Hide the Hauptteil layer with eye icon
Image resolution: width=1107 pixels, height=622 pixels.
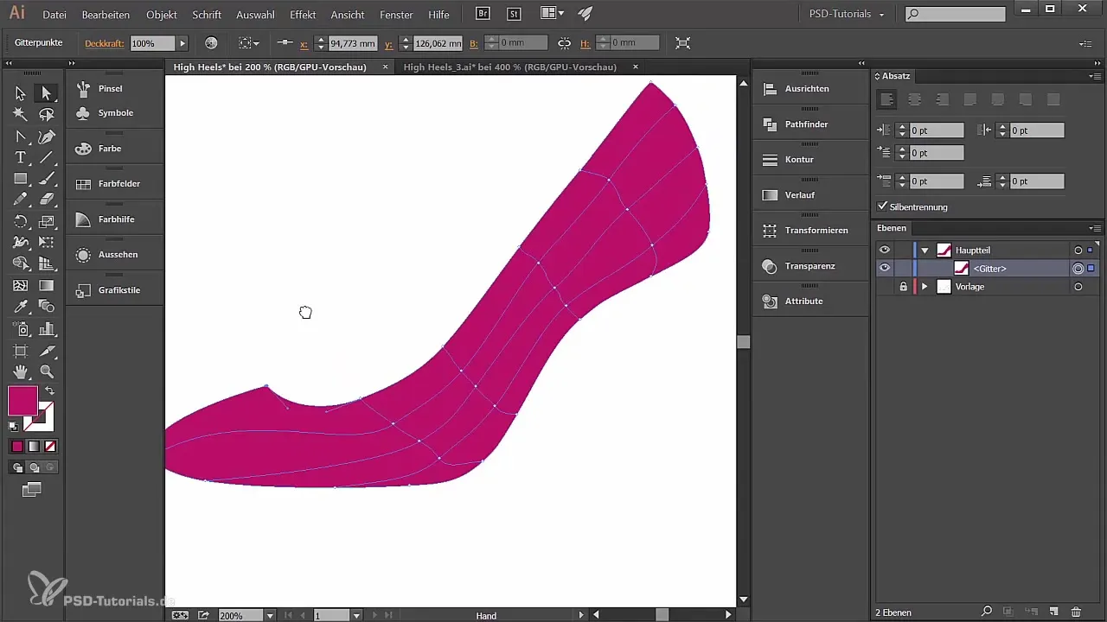tap(884, 250)
